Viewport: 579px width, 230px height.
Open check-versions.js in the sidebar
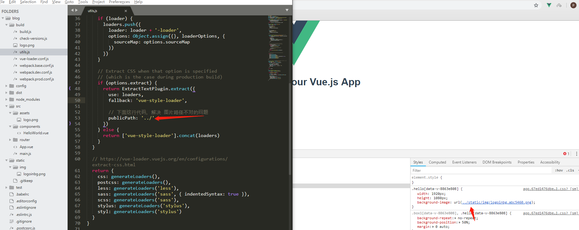33,38
